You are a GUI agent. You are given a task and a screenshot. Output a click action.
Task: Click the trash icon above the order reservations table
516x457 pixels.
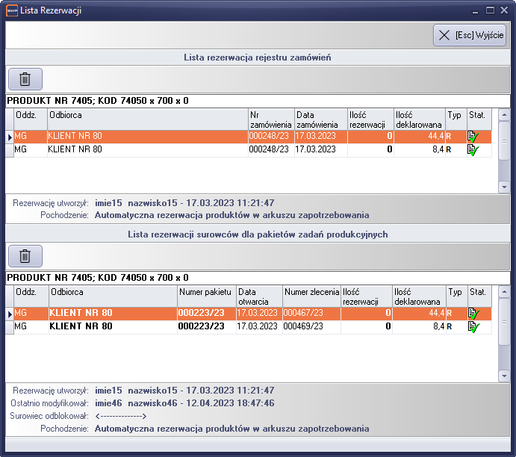coord(25,79)
